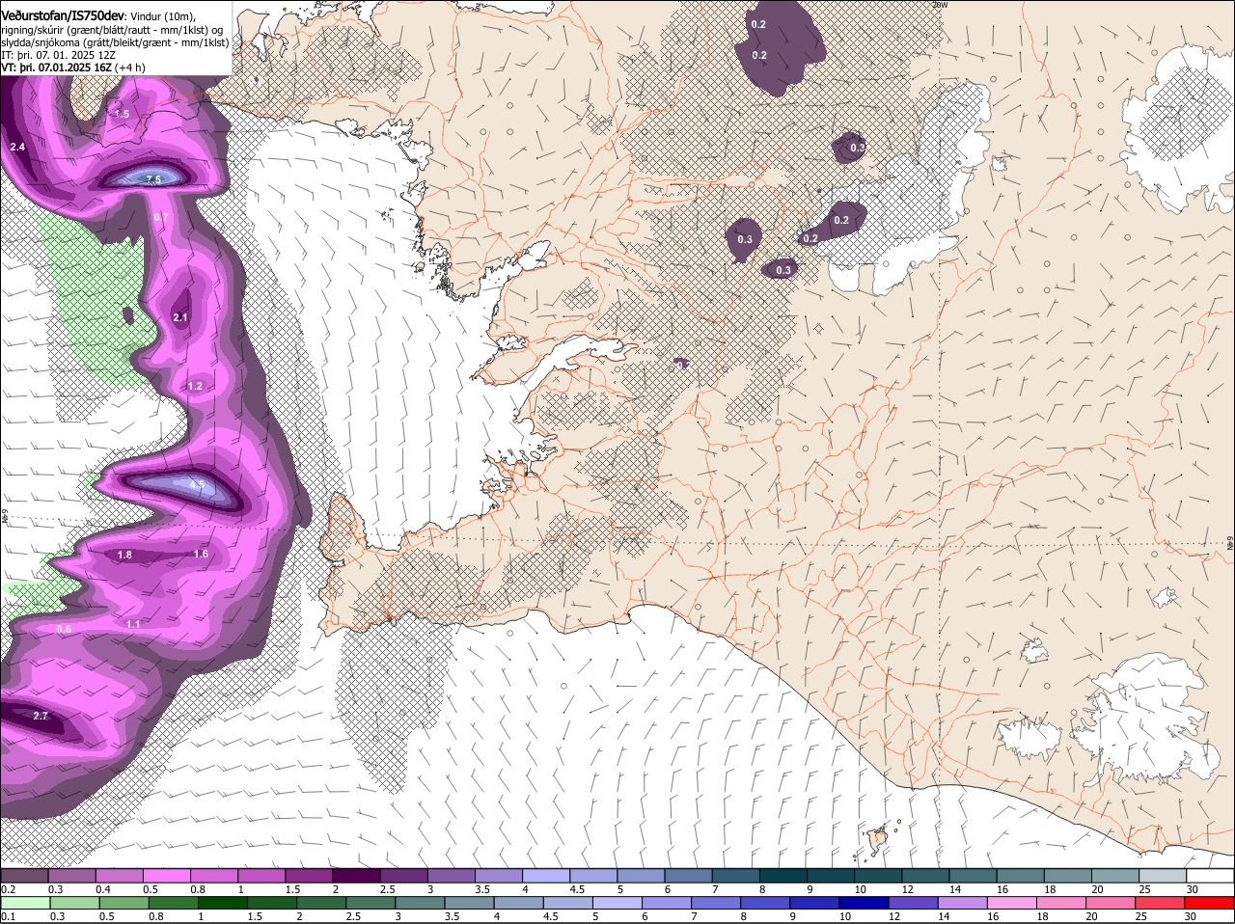
Task: Pick upper legend swatch between 0.2 and 0.3
Action: coord(24,876)
